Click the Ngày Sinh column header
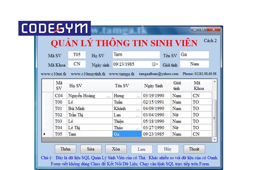 click(156, 85)
